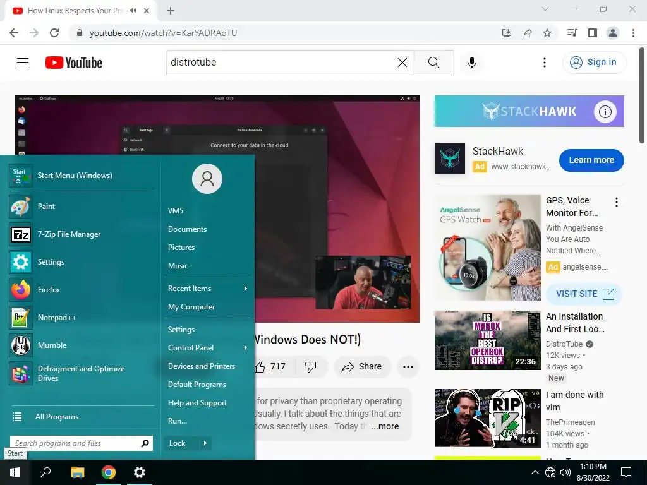This screenshot has width=647, height=485.
Task: Open the RIP vim video thumbnail
Action: click(x=487, y=419)
